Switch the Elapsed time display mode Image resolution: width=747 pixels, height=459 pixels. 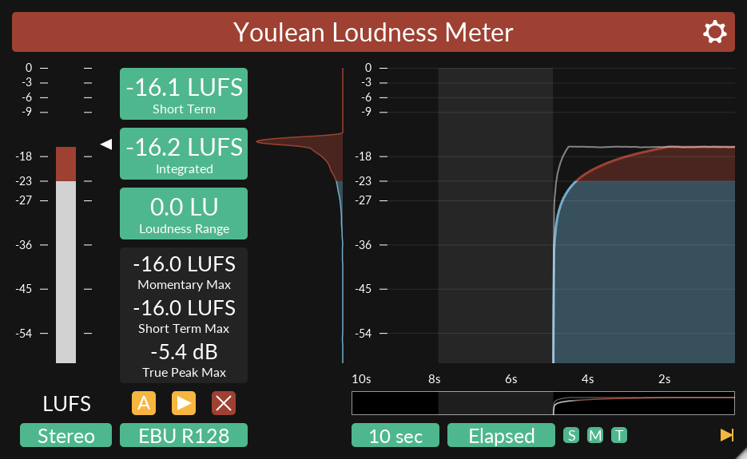click(501, 436)
